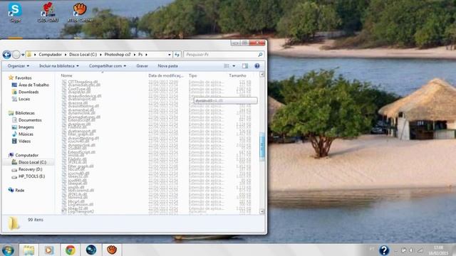
Task: Click the search magnifier icon
Action: [260, 55]
